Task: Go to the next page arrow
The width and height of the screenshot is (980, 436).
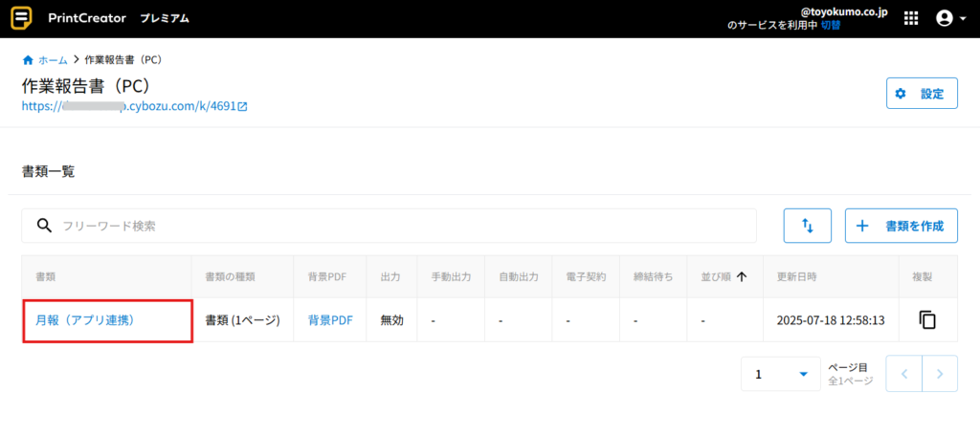Action: point(940,374)
